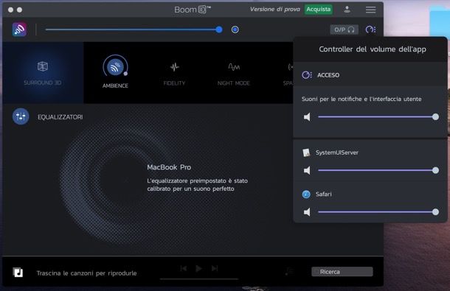
Task: Skip to next track
Action: [x=215, y=268]
